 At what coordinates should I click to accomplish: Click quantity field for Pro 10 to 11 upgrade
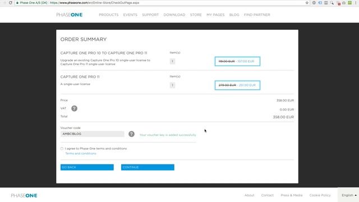[172, 61]
